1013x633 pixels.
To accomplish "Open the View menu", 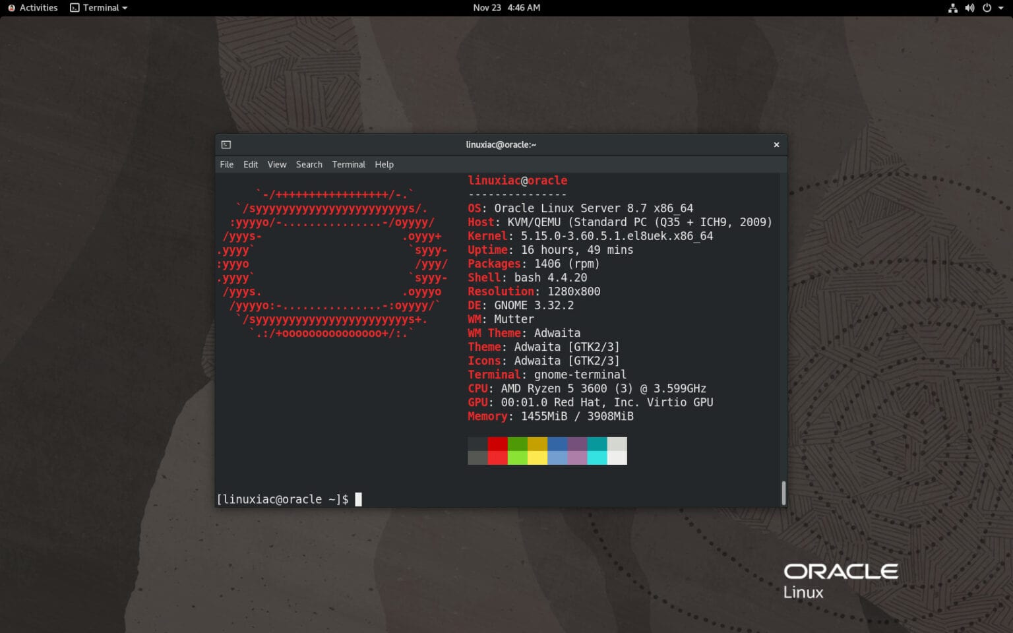I will click(276, 164).
